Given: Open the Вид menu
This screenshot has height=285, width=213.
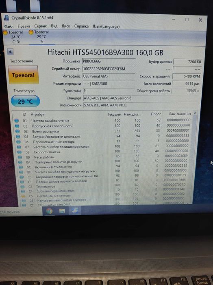Looking at the screenshot, I should (x=54, y=26).
